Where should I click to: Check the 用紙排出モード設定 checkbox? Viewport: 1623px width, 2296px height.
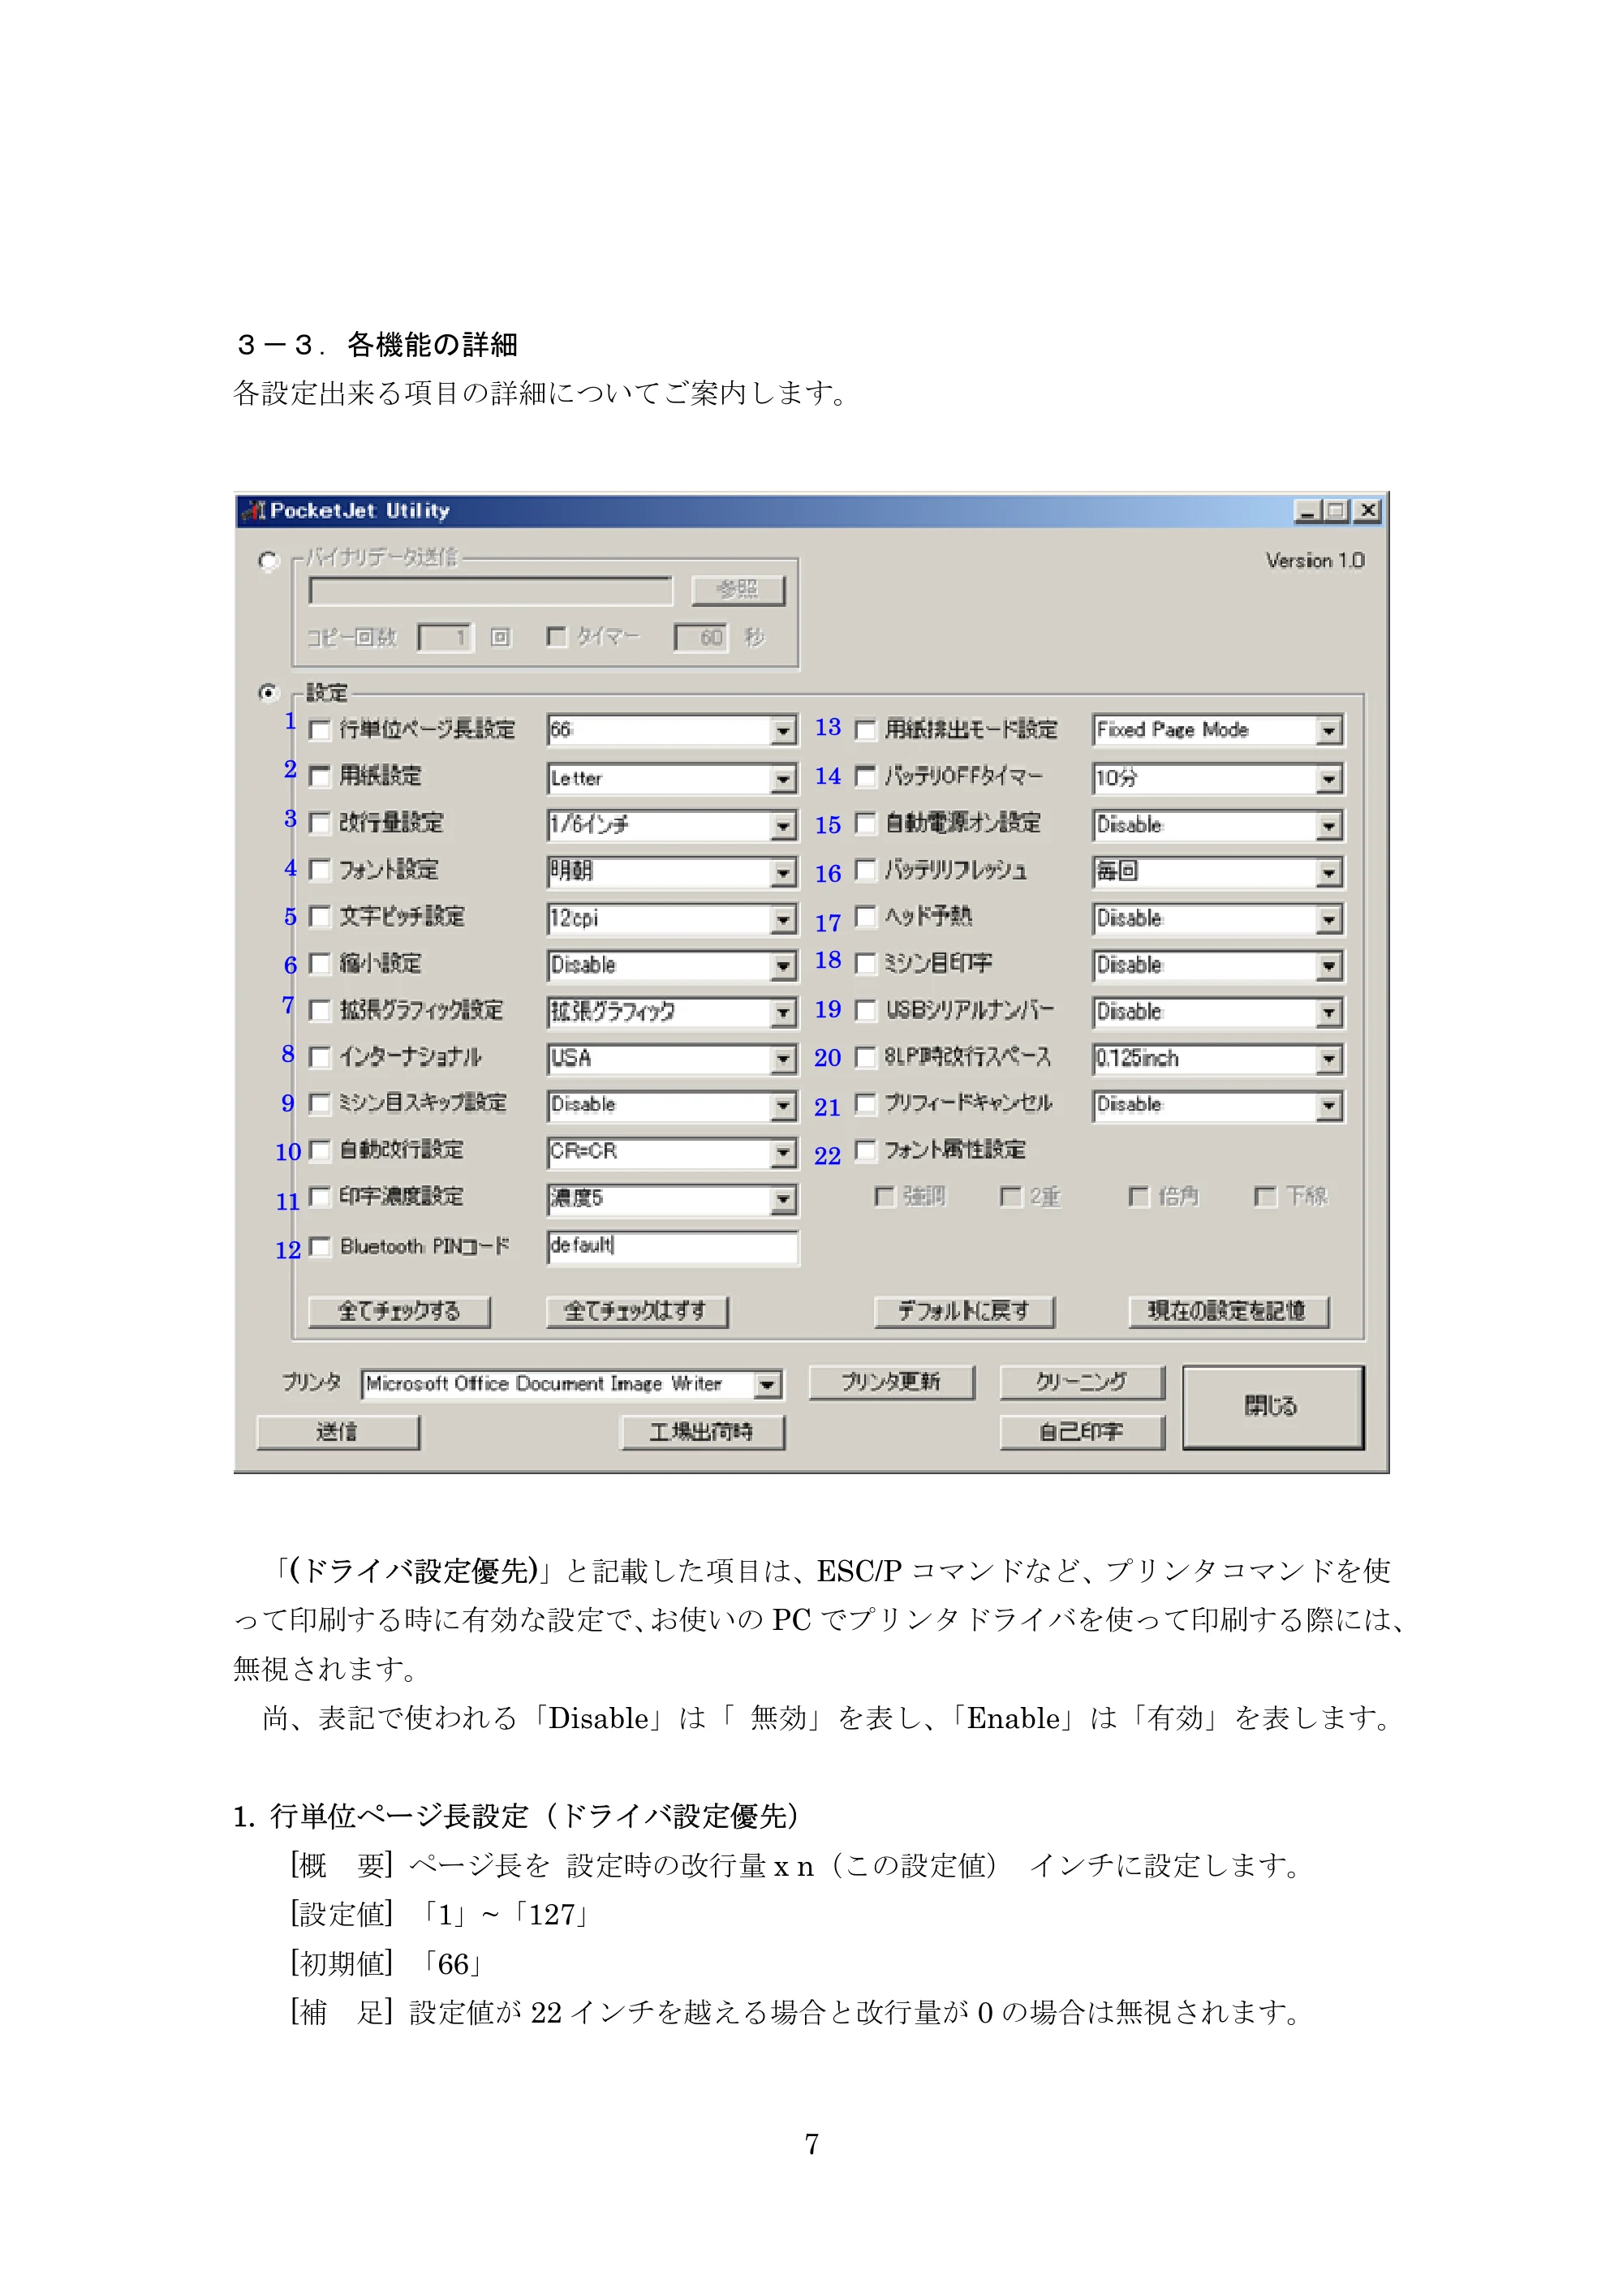tap(866, 730)
